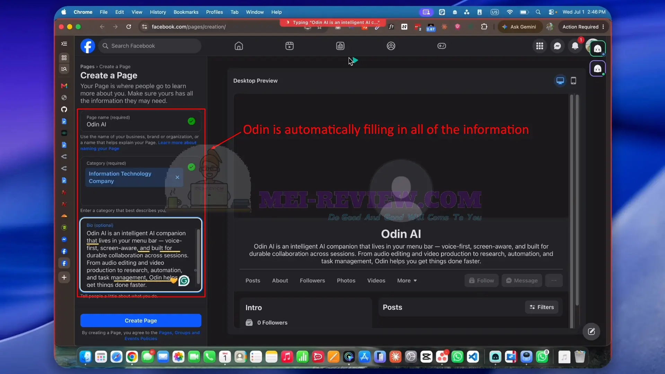Open the Bookmarks menu in menu bar
This screenshot has height=374, width=665.
click(186, 12)
